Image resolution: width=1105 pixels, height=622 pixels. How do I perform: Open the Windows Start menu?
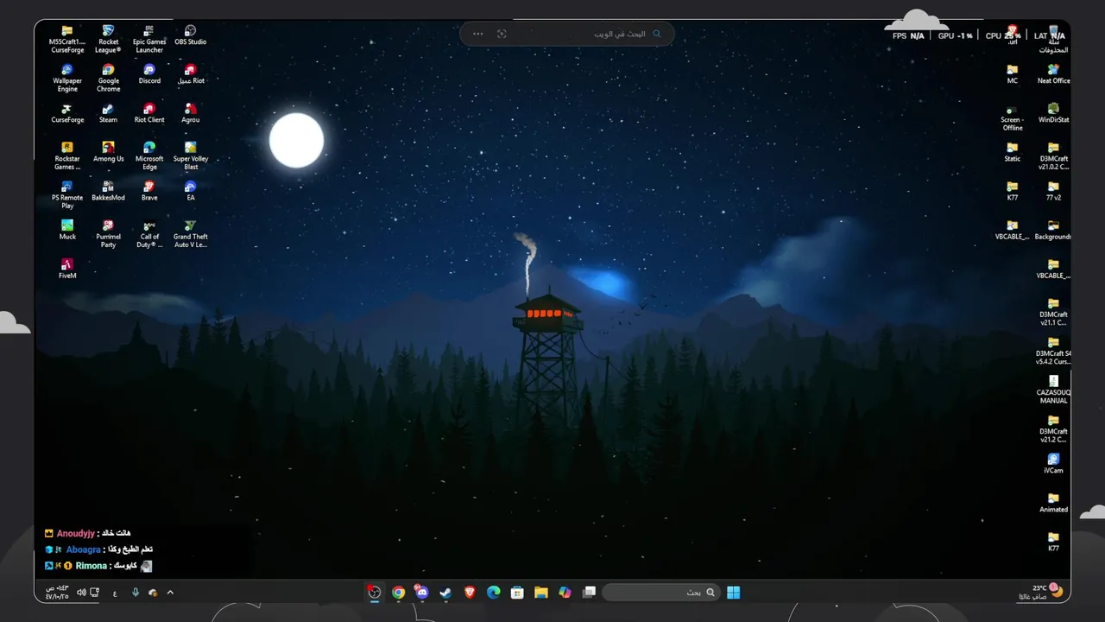734,593
